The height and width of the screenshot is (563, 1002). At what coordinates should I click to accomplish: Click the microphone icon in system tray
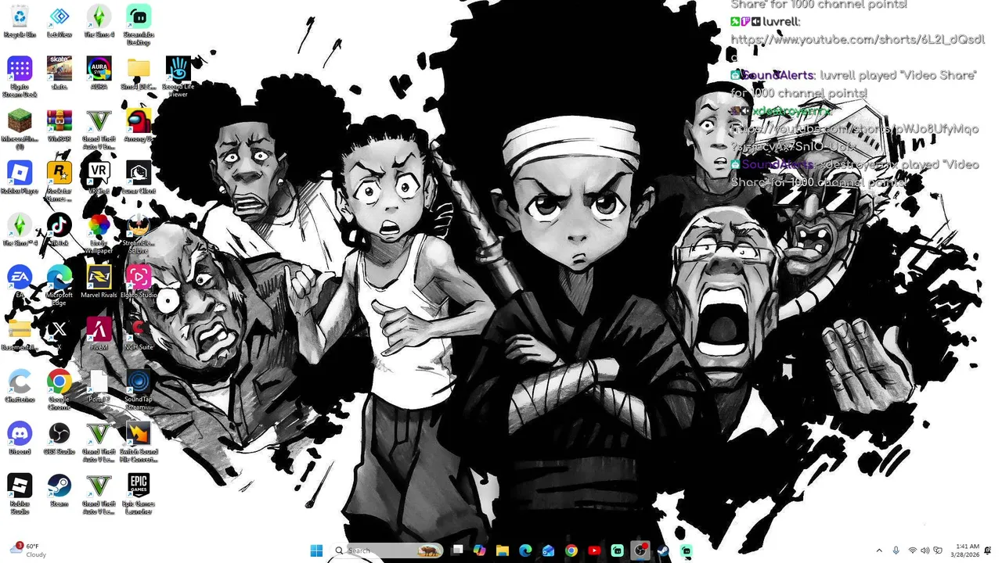[x=896, y=550]
